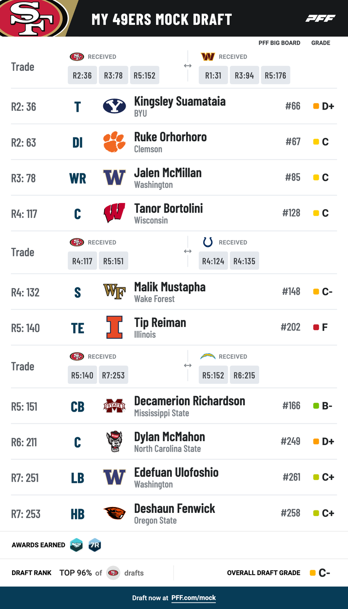
Task: Click the R1:31 traded pick chip
Action: pyautogui.click(x=213, y=76)
